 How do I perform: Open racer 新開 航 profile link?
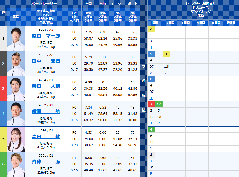click(46, 111)
